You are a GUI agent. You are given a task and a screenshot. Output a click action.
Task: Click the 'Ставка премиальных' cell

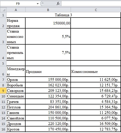tap(16, 53)
